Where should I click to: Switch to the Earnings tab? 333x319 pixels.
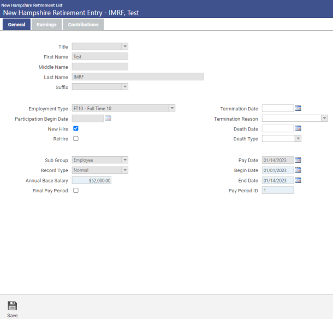[x=46, y=25]
